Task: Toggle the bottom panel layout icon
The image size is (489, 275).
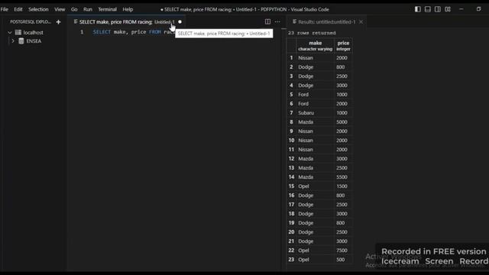Action: tap(428, 9)
